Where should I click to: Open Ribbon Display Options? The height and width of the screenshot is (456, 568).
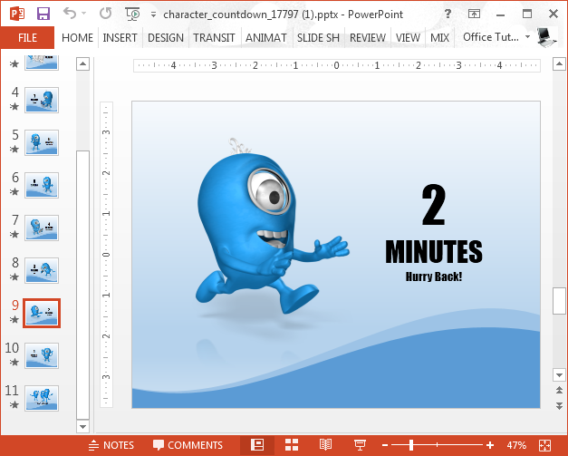[474, 15]
